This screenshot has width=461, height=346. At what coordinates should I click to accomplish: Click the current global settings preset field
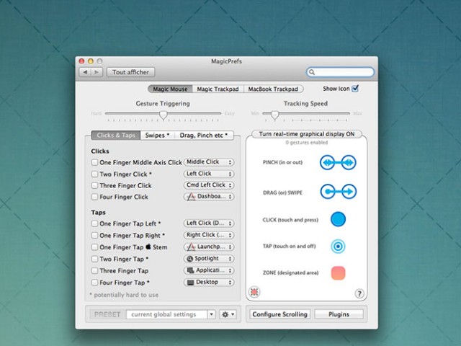coord(166,314)
